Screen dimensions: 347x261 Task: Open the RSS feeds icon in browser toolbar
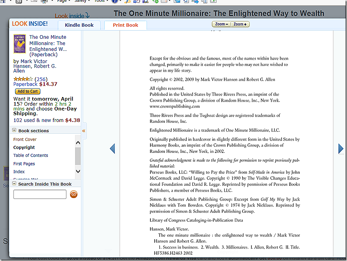(x=19, y=1)
